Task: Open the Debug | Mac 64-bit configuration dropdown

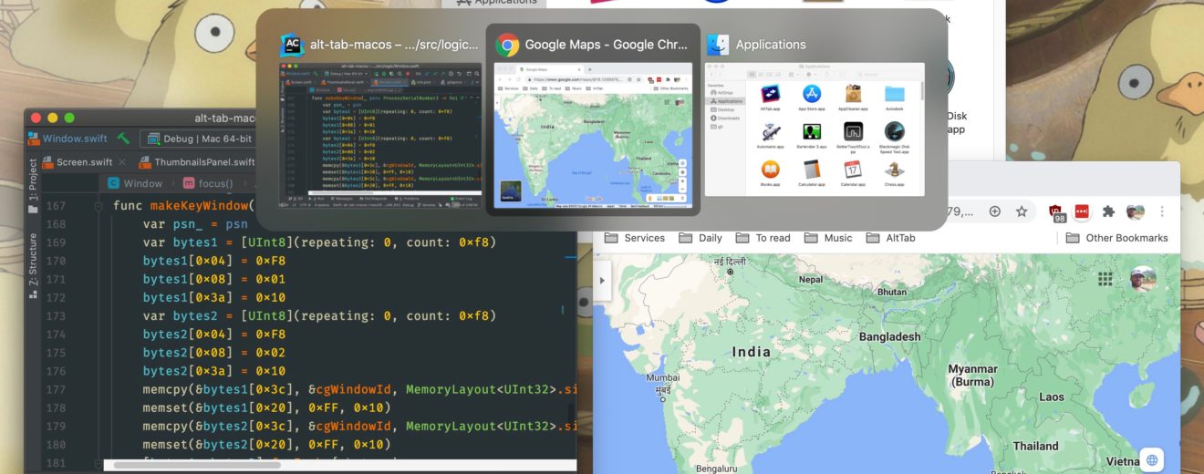Action: [x=198, y=139]
